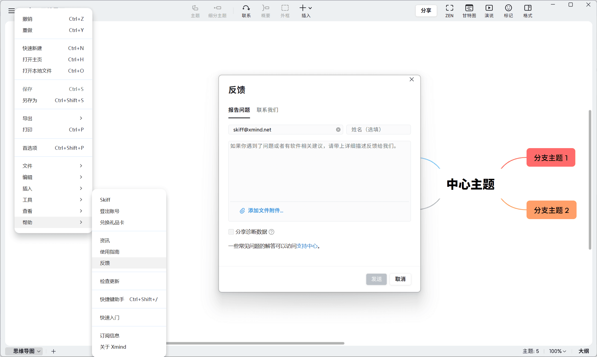The height and width of the screenshot is (357, 597).
Task: Open the Gantt chart (甘特图) view icon
Action: [x=469, y=8]
